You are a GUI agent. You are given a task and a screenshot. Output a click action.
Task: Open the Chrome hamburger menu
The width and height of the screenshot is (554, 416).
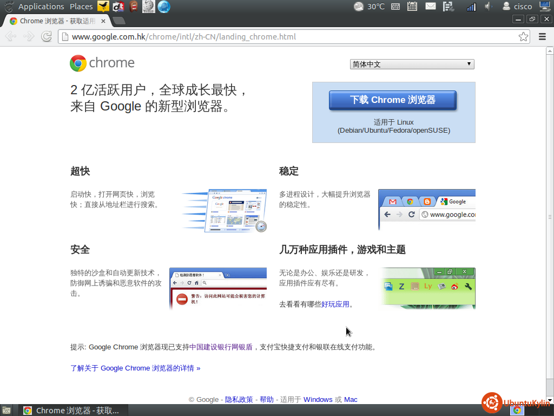click(542, 36)
